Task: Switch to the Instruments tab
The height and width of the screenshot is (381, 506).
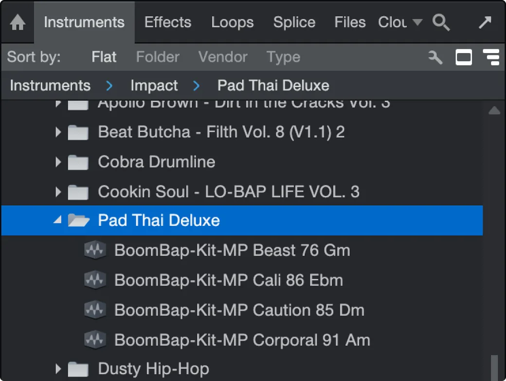Action: click(x=84, y=22)
